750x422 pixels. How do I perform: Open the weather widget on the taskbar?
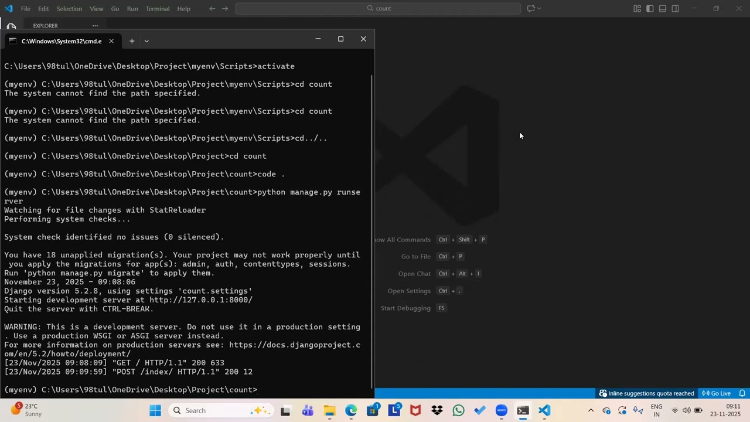click(26, 410)
